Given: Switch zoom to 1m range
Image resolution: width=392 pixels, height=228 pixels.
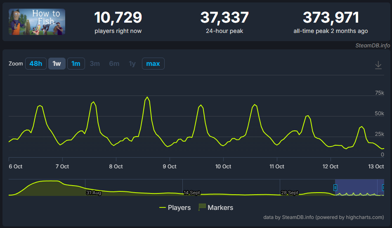Looking at the screenshot, I should pyautogui.click(x=76, y=64).
